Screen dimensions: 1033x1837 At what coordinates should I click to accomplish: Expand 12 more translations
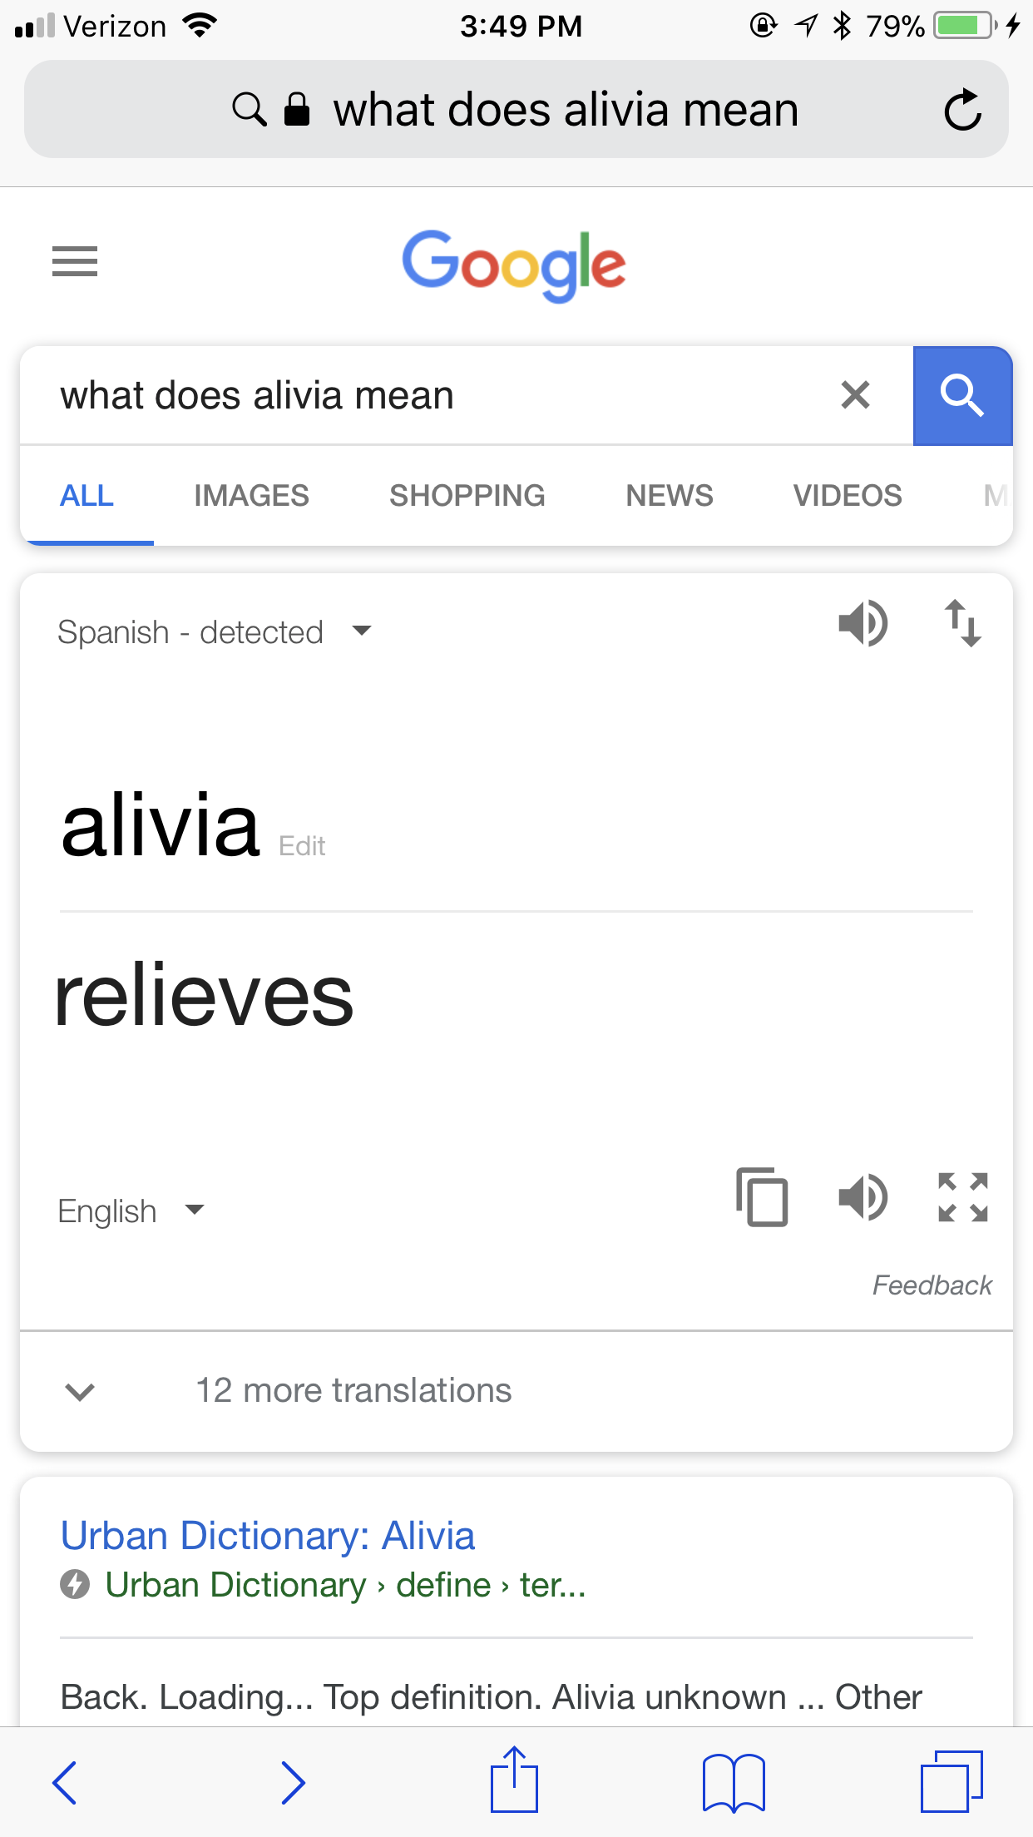[x=516, y=1391]
